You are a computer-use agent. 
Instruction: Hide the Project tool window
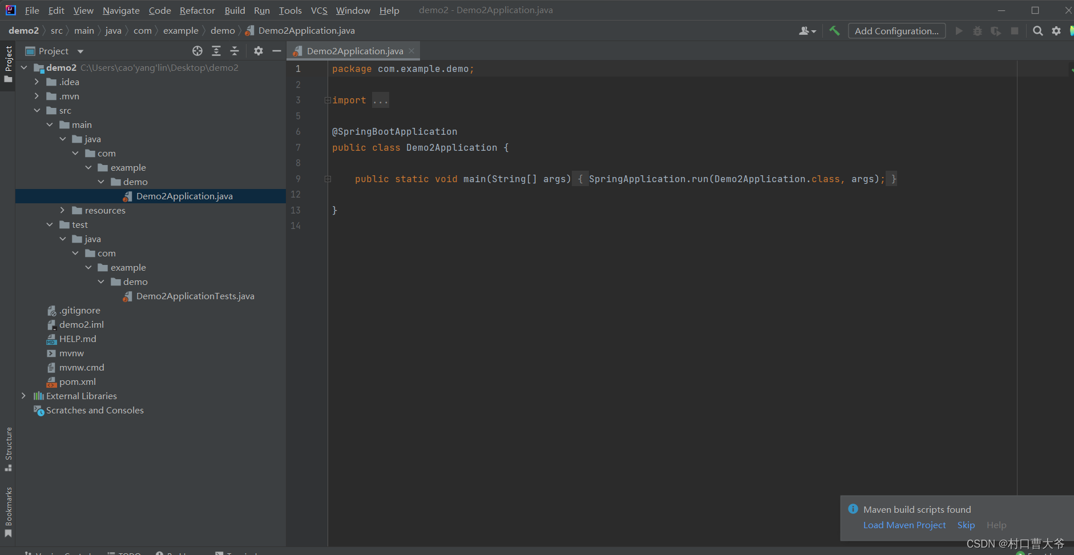(x=277, y=51)
